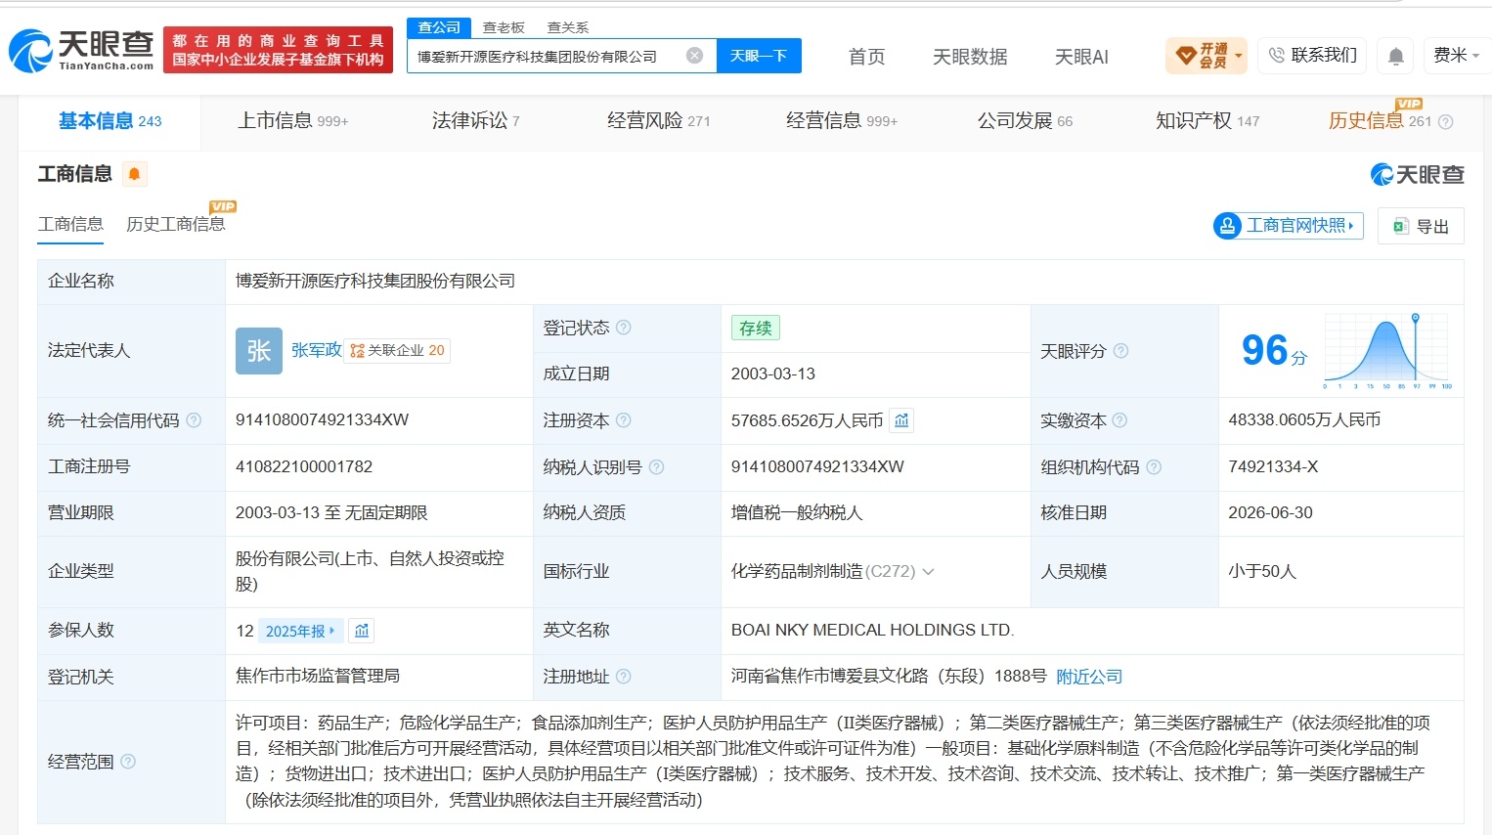Viewport: 1492px width, 835px height.
Task: Click 附近公司 link
Action: point(1089,677)
